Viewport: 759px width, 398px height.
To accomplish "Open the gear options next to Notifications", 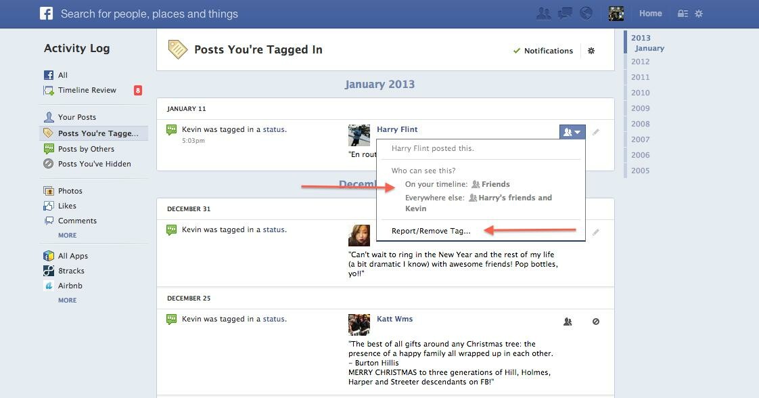I will point(591,51).
